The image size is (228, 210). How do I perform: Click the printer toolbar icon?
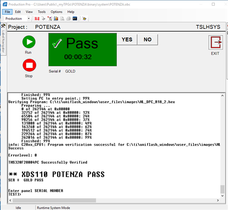click(68, 18)
